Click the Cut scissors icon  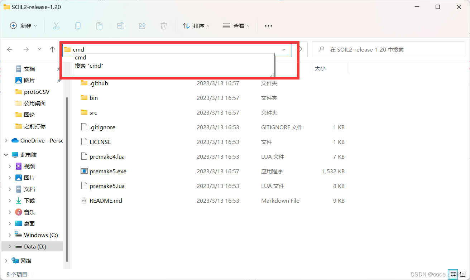56,26
